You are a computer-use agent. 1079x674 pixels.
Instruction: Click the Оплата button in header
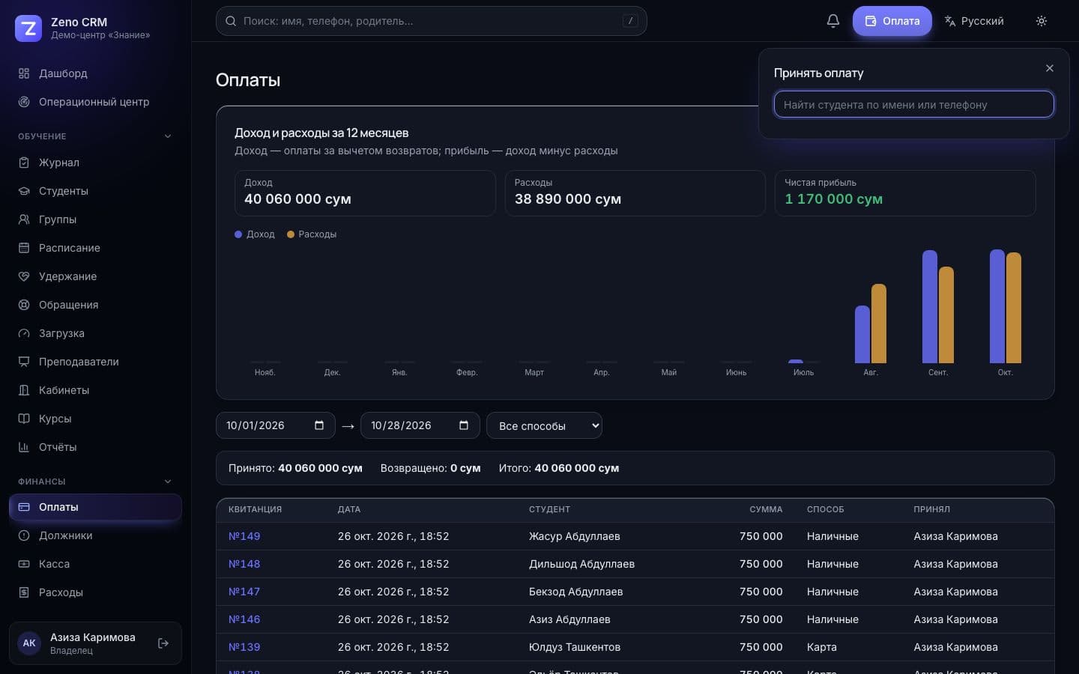(892, 21)
